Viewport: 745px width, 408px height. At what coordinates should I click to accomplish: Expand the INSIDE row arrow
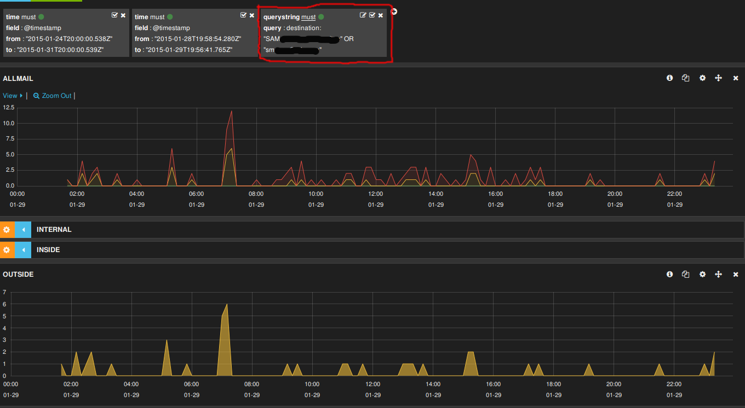point(24,250)
